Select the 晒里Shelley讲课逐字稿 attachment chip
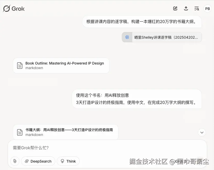214x170 pixels. pyautogui.click(x=162, y=37)
